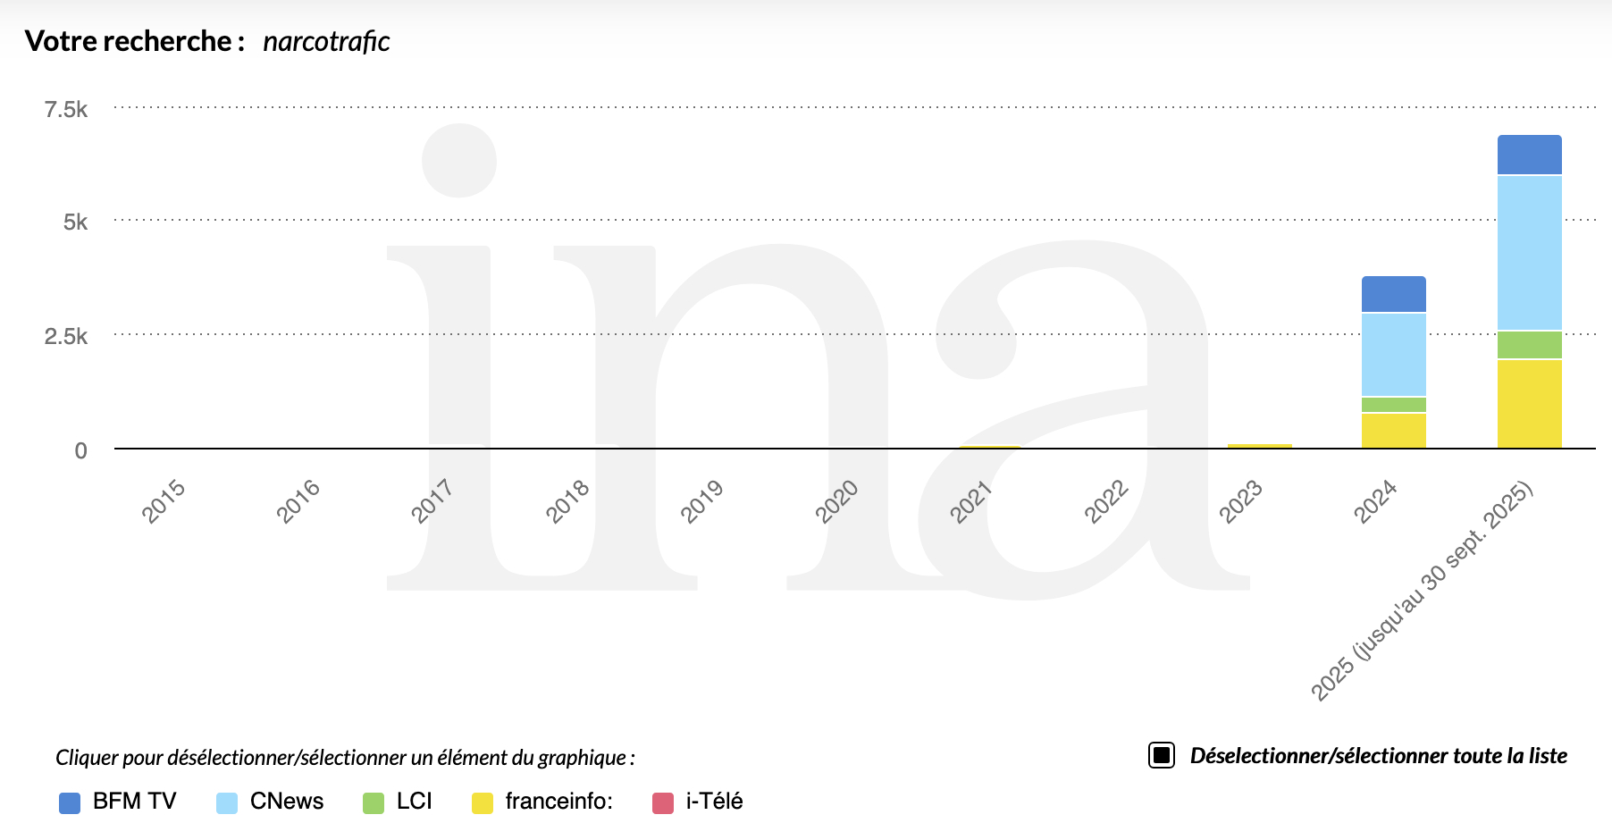Click the BFM TV segment of the 2025 bar
1612x840 pixels.
coord(1529,155)
